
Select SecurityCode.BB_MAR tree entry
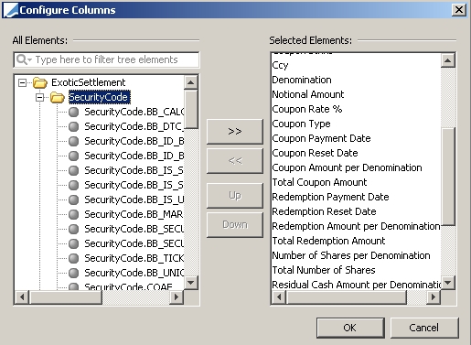coord(134,214)
